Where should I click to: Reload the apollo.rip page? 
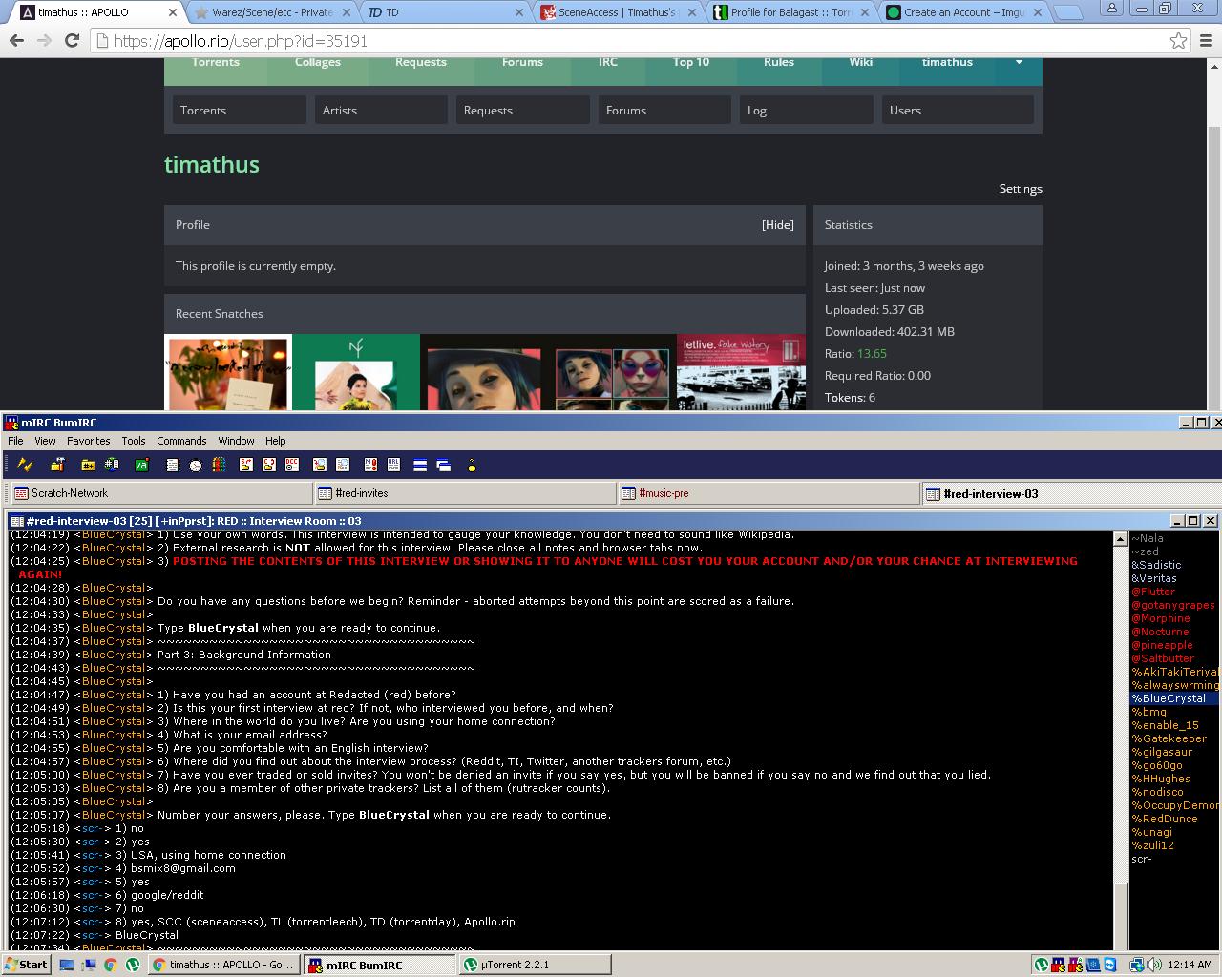tap(72, 40)
